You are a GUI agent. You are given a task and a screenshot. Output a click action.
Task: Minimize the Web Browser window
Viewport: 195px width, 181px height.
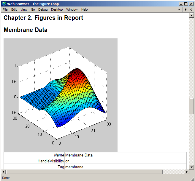(181, 4)
